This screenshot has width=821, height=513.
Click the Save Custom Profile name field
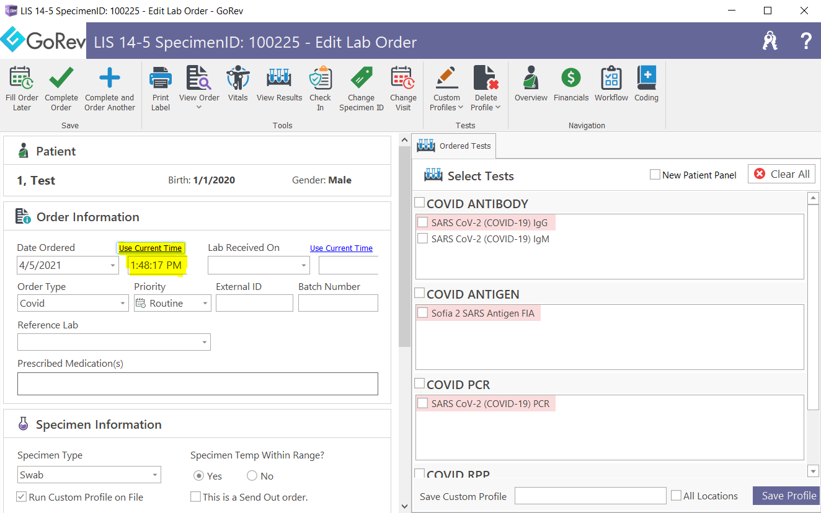[x=590, y=496]
